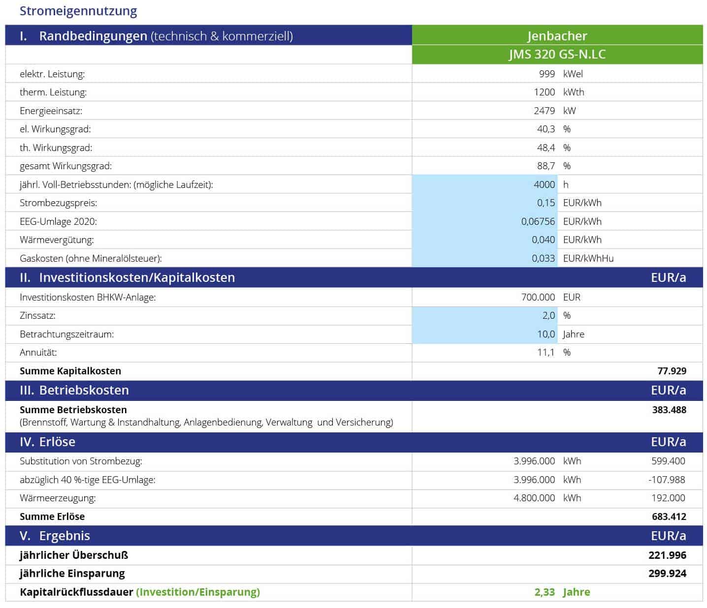Screen dimensions: 707x608
Task: Click the 'th. Wirkungsgrad:' label
Action: click(56, 148)
